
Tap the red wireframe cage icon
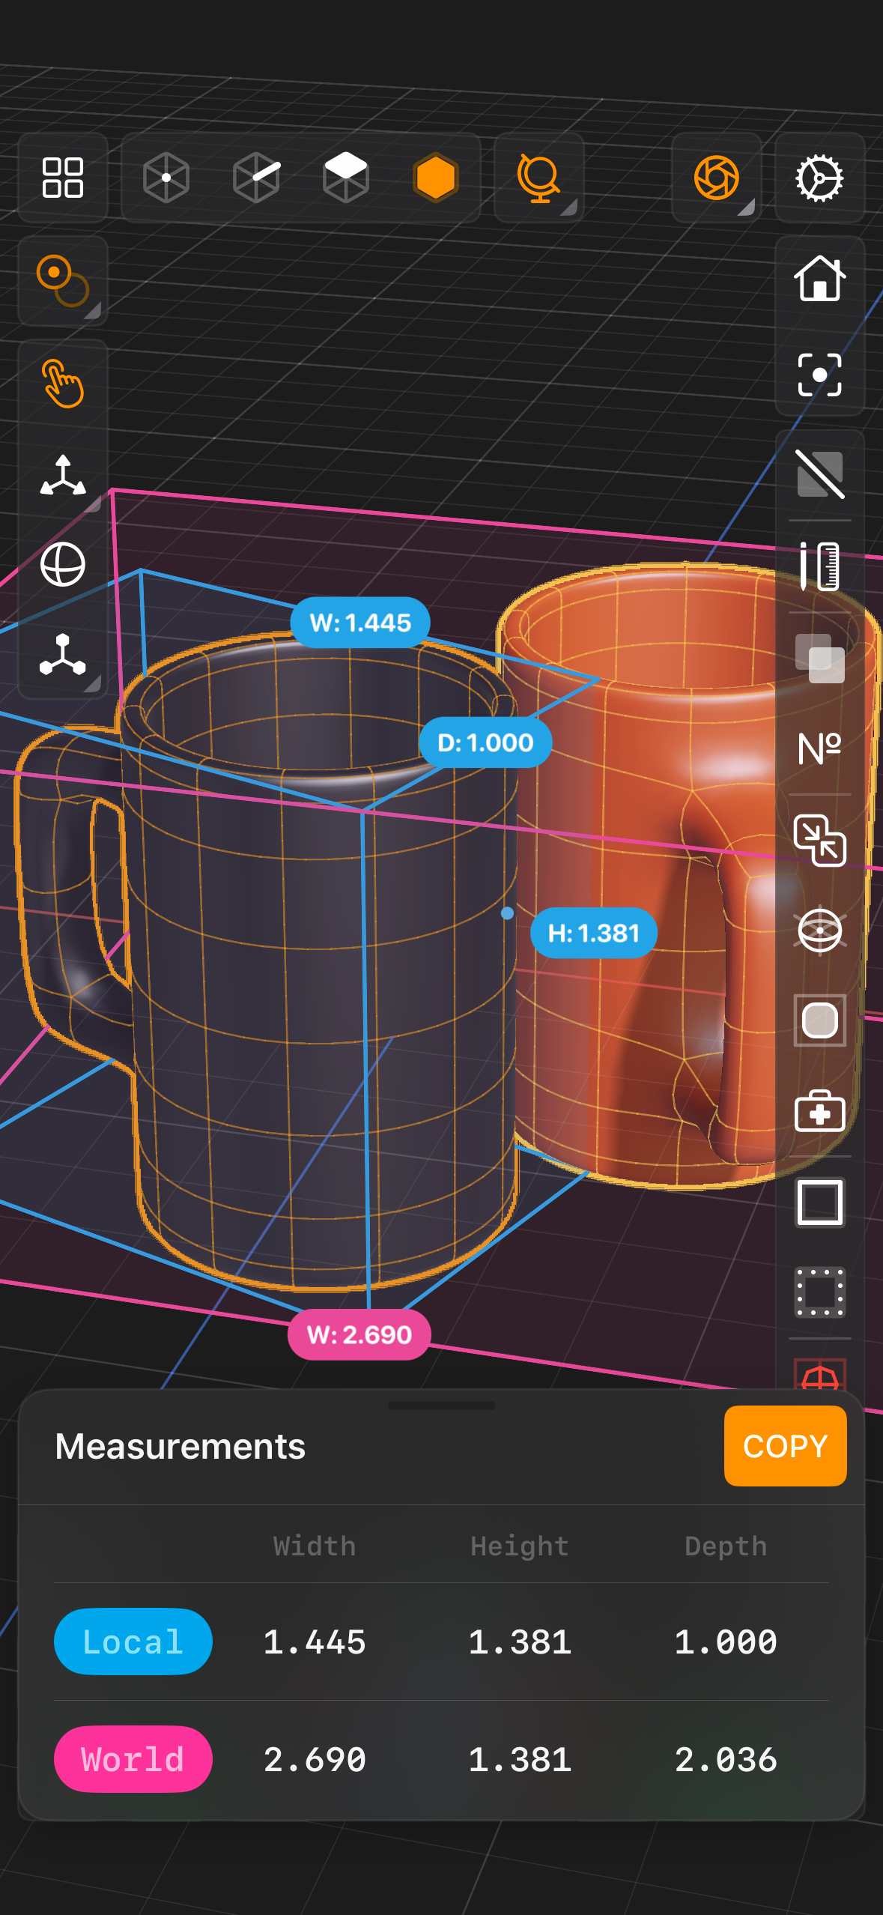tap(819, 1375)
